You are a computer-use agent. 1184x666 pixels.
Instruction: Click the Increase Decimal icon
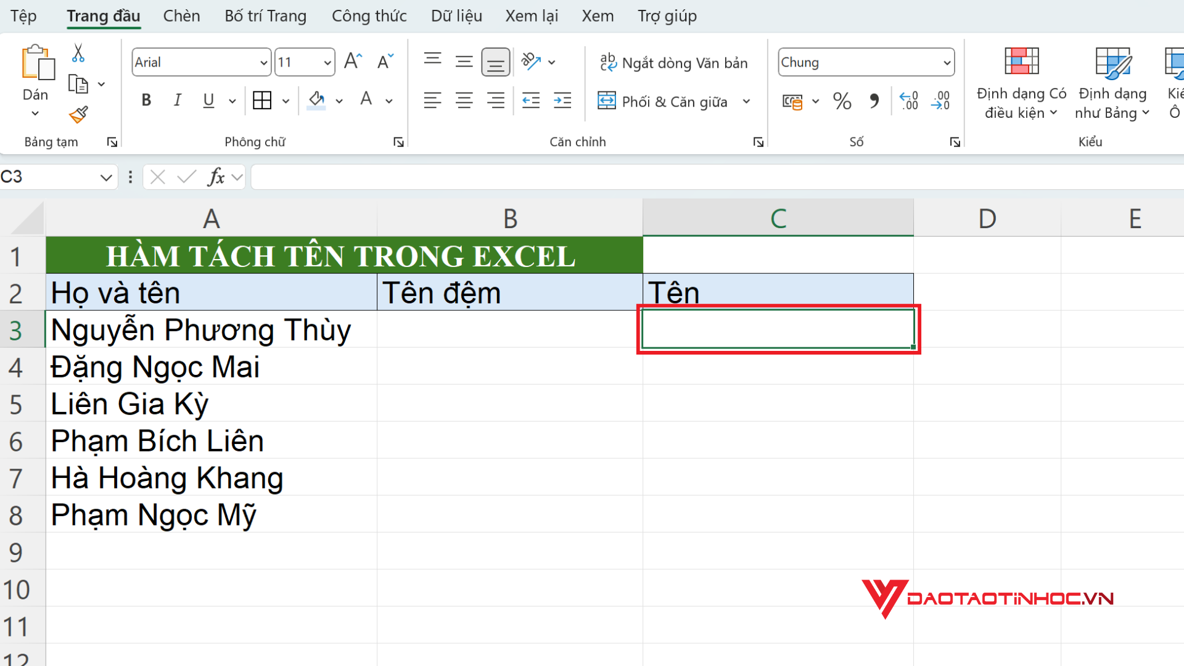(x=909, y=101)
